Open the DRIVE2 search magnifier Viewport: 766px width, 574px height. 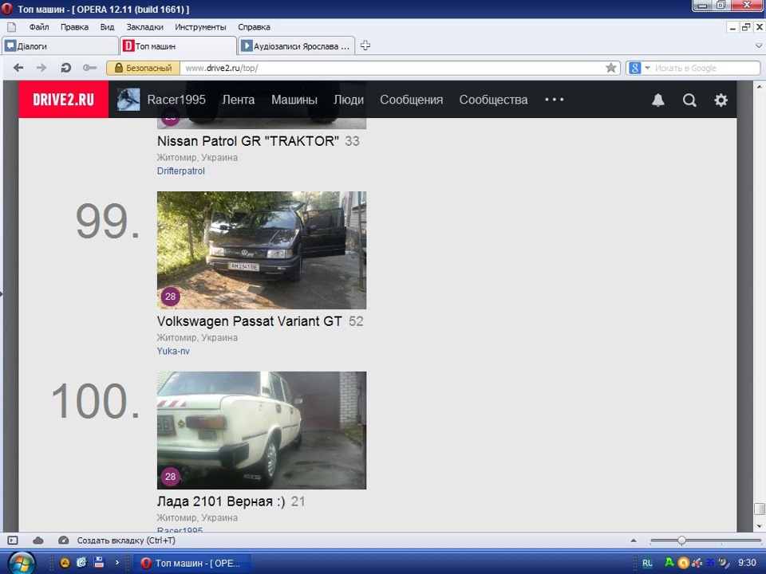coord(689,100)
